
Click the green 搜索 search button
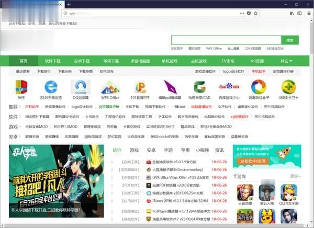coord(290,40)
